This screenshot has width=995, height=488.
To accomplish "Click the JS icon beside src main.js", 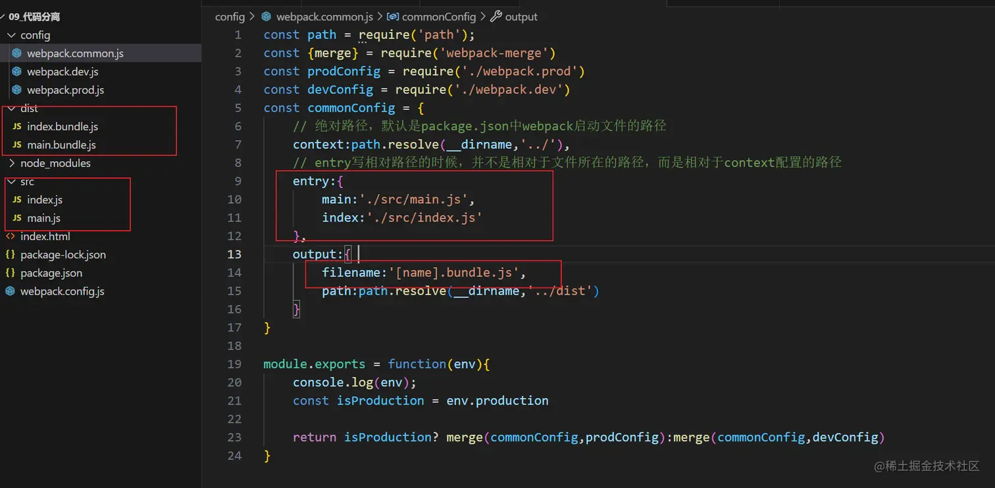I will 17,218.
